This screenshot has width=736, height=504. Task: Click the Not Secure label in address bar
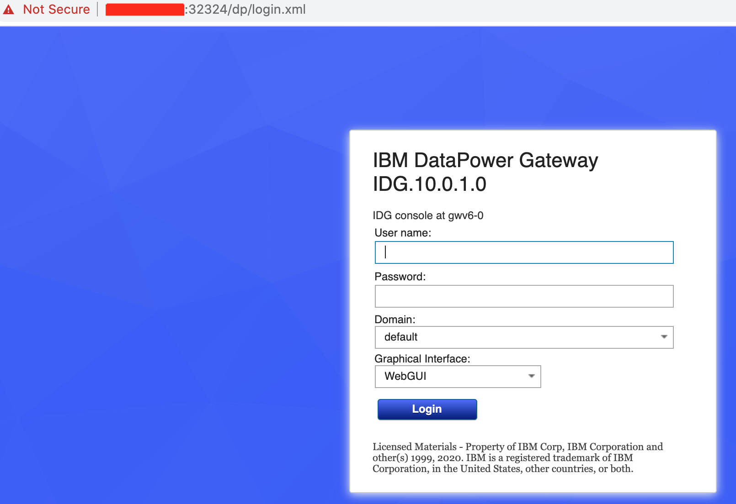click(x=56, y=9)
